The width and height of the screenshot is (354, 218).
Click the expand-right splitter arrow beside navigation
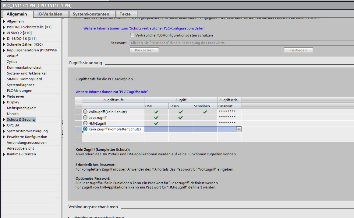(62, 134)
